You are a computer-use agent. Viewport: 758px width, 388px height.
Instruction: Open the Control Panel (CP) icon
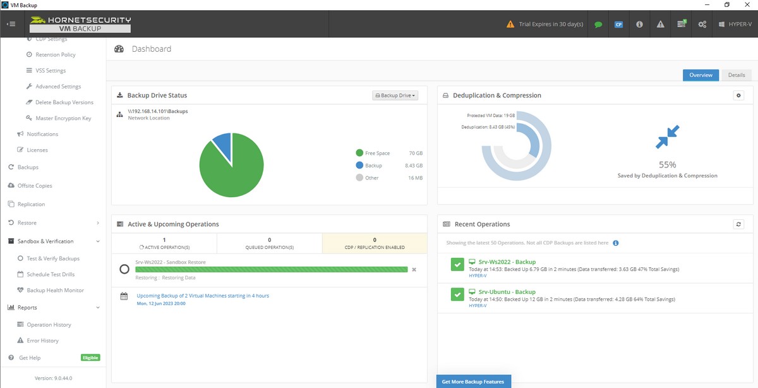(618, 24)
